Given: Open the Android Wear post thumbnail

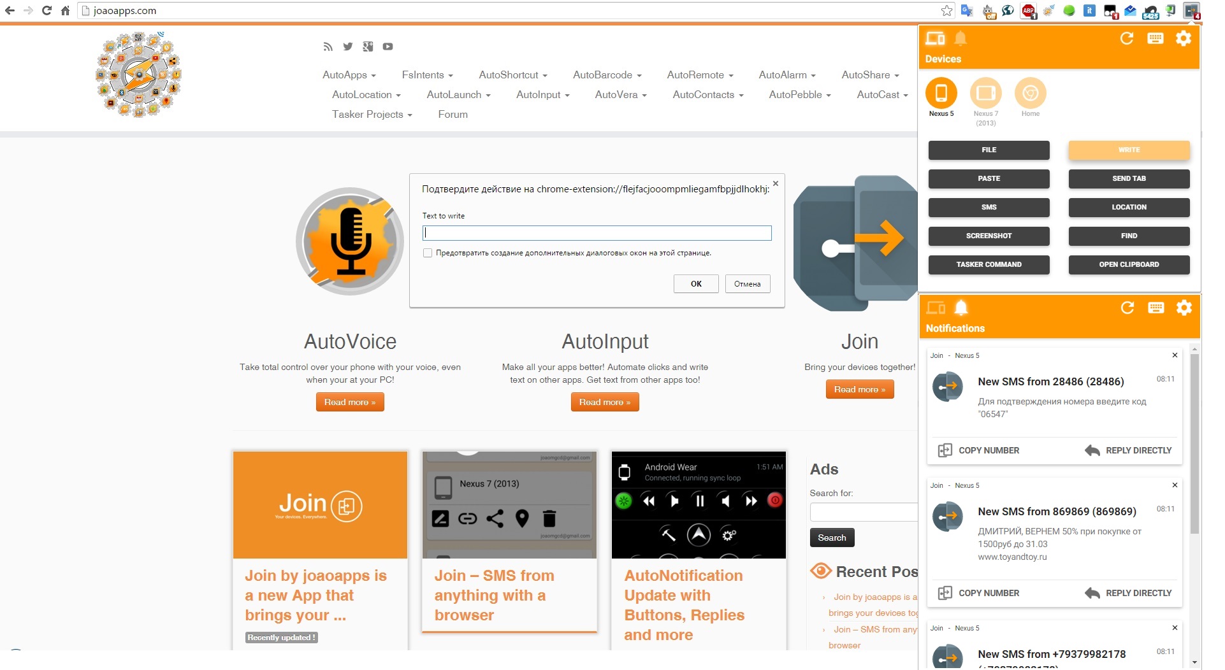Looking at the screenshot, I should click(699, 504).
